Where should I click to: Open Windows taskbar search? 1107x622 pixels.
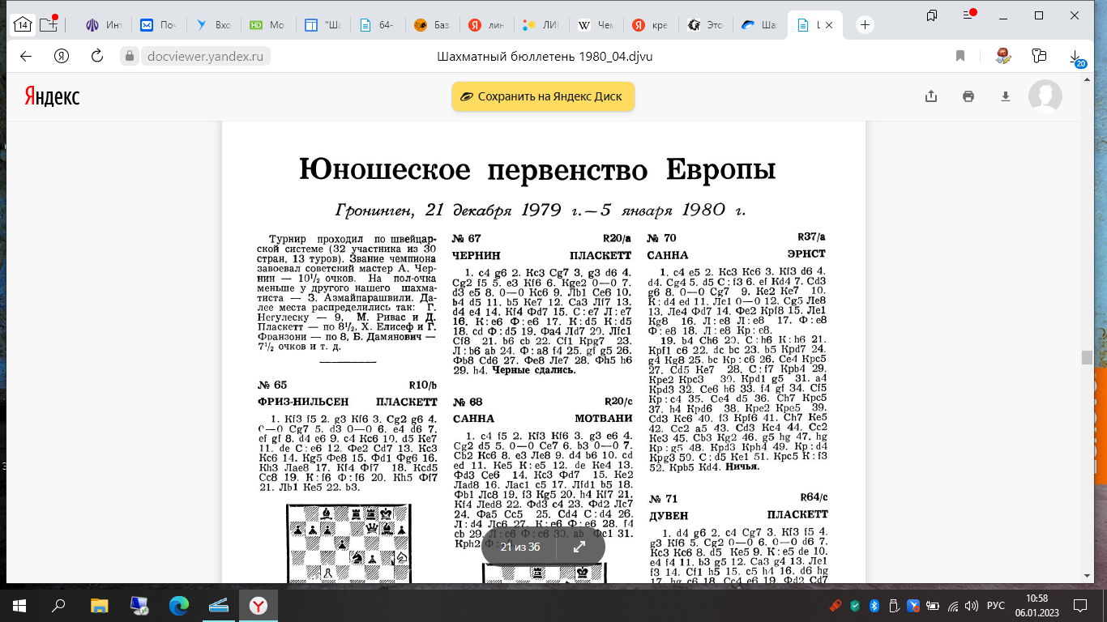[58, 605]
